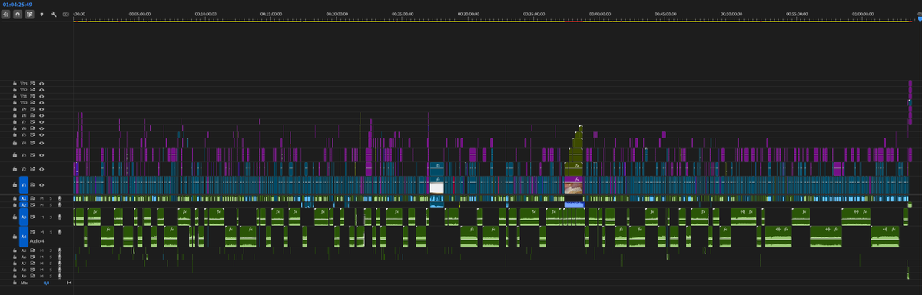Toggle sync lock for track V1

(x=32, y=184)
